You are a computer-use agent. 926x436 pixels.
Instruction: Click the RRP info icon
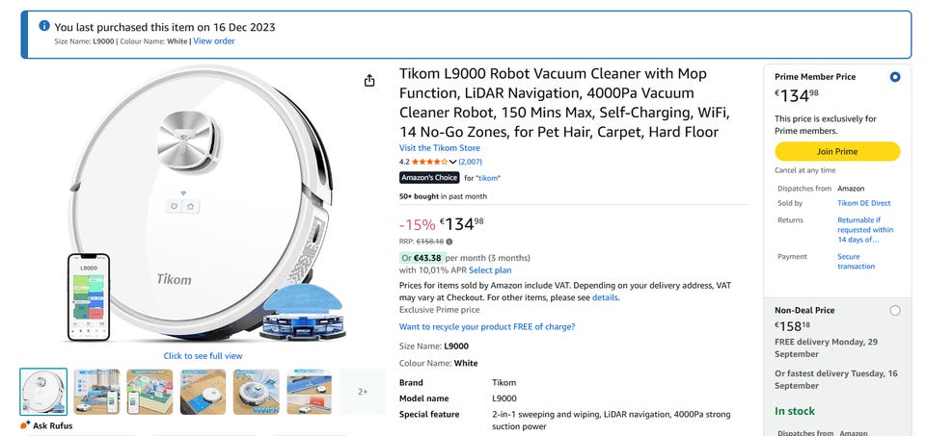(449, 242)
